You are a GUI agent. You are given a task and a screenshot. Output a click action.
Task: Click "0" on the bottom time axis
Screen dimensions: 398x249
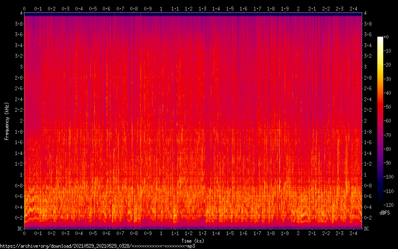(24, 233)
